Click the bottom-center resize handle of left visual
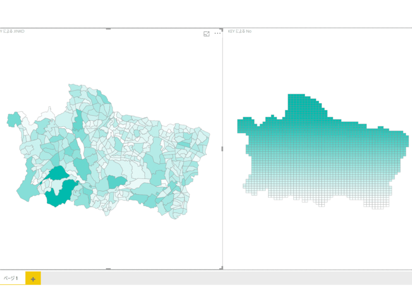Viewport: 412px width, 294px height. pyautogui.click(x=108, y=269)
